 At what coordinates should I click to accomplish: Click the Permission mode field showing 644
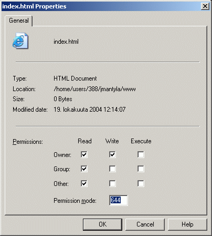(119, 200)
